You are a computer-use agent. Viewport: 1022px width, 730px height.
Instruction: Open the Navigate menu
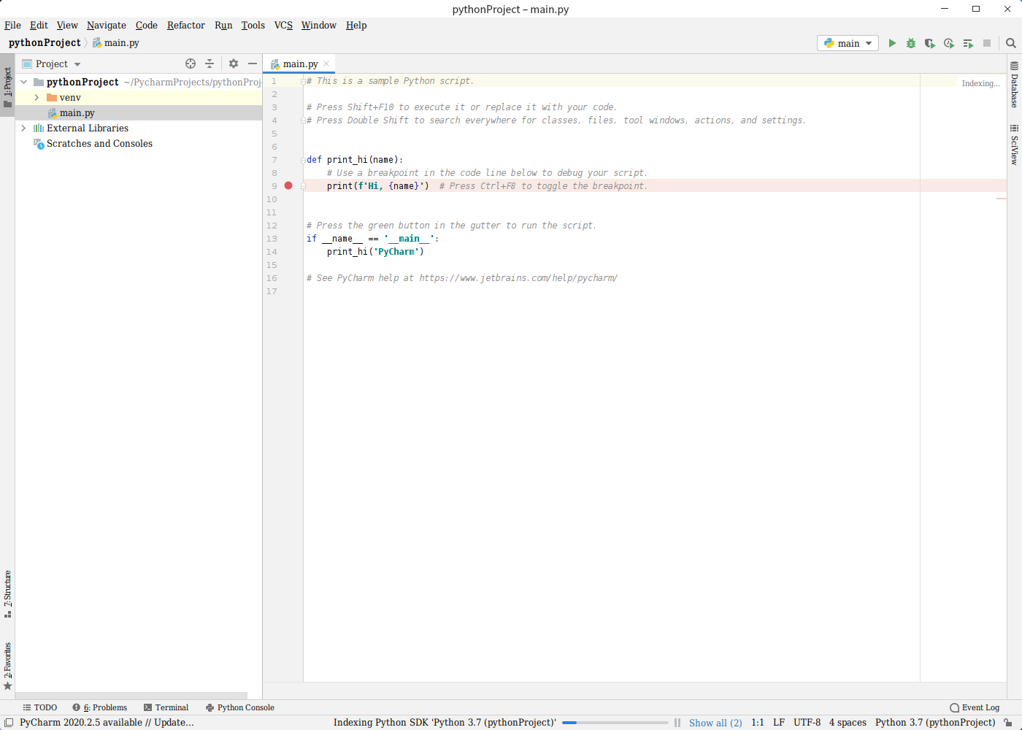(107, 25)
